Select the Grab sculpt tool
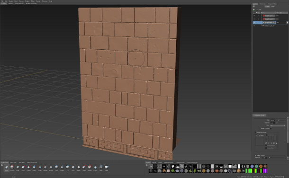This screenshot has width=289, height=178. pyautogui.click(x=18, y=168)
